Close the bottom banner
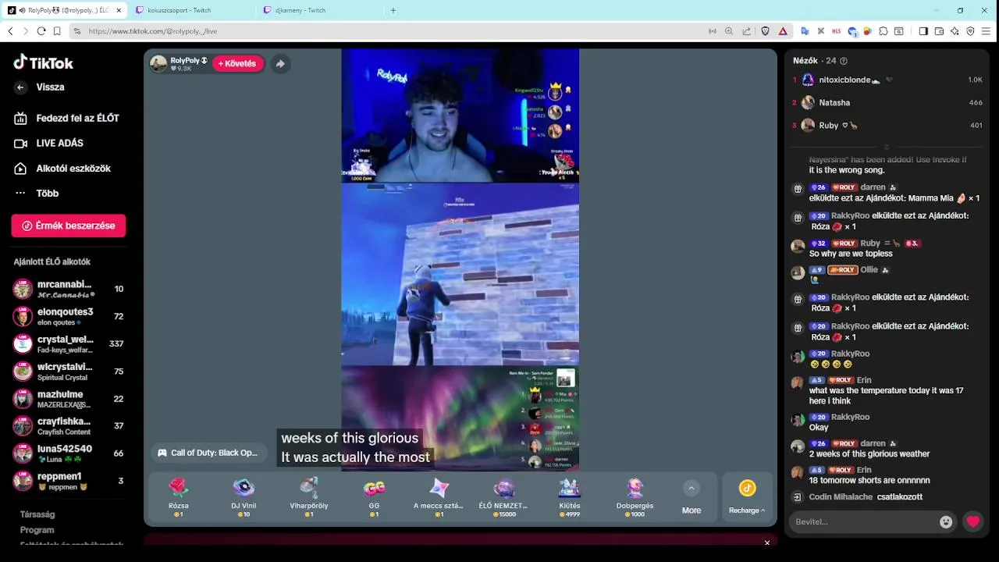The image size is (999, 562). pyautogui.click(x=767, y=543)
